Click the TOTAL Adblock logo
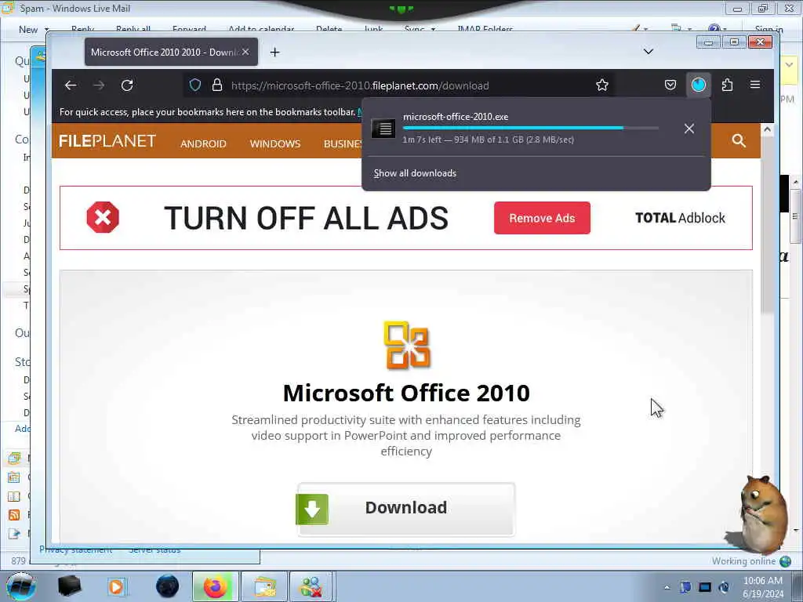The width and height of the screenshot is (803, 602). point(680,218)
